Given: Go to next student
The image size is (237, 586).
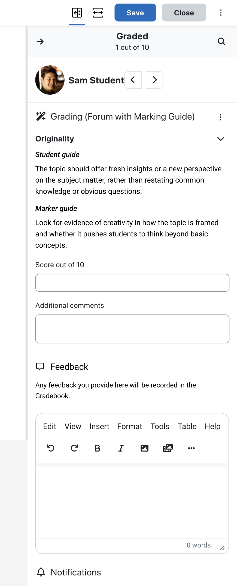Looking at the screenshot, I should tap(154, 80).
